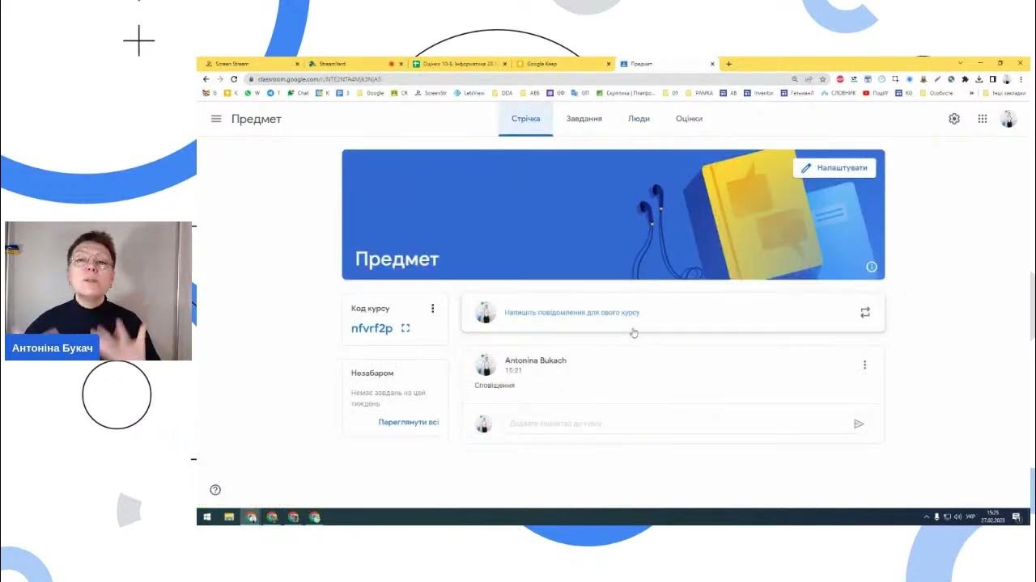This screenshot has height=582, width=1036.
Task: Click the reuse post icon
Action: (865, 312)
